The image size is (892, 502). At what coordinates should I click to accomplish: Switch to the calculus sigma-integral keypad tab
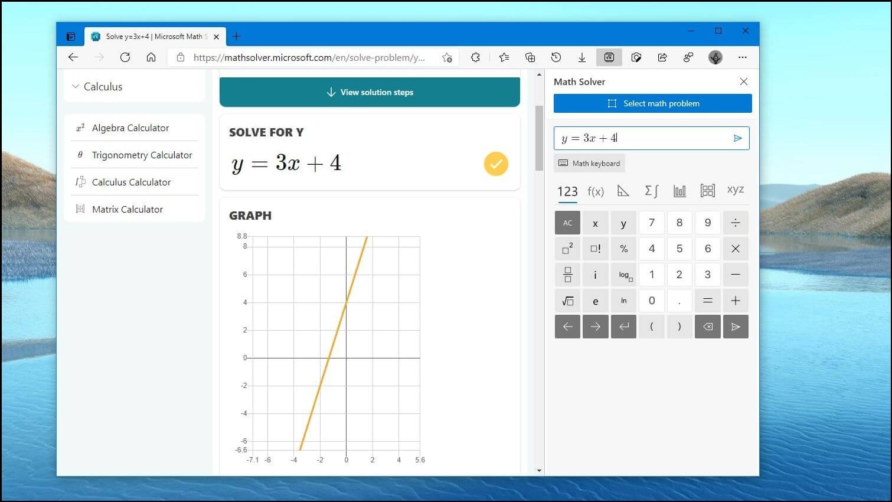[x=651, y=191]
